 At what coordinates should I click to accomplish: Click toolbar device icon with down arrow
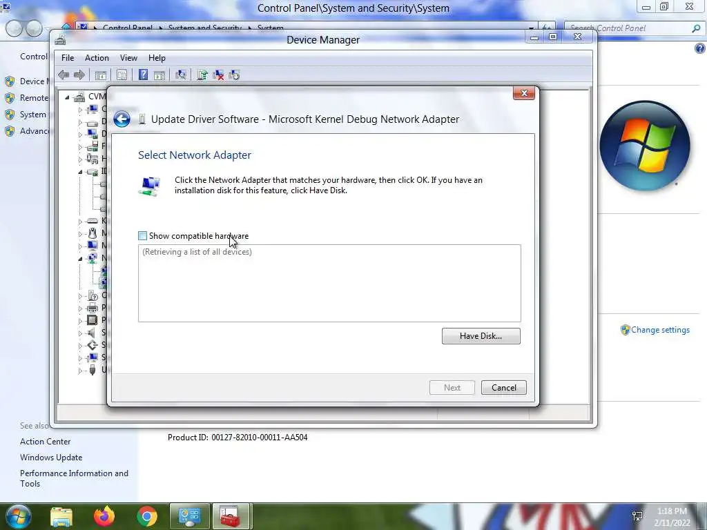point(235,75)
